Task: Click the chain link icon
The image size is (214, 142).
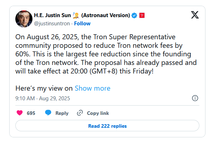Action: (x=80, y=113)
